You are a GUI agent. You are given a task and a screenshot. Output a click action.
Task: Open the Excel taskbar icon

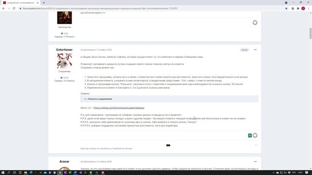point(70,173)
